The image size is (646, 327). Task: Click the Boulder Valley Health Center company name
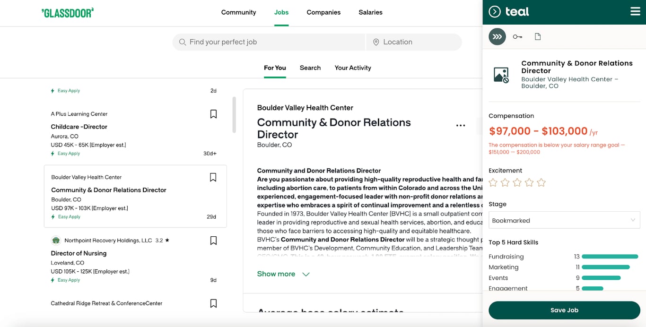(x=305, y=108)
